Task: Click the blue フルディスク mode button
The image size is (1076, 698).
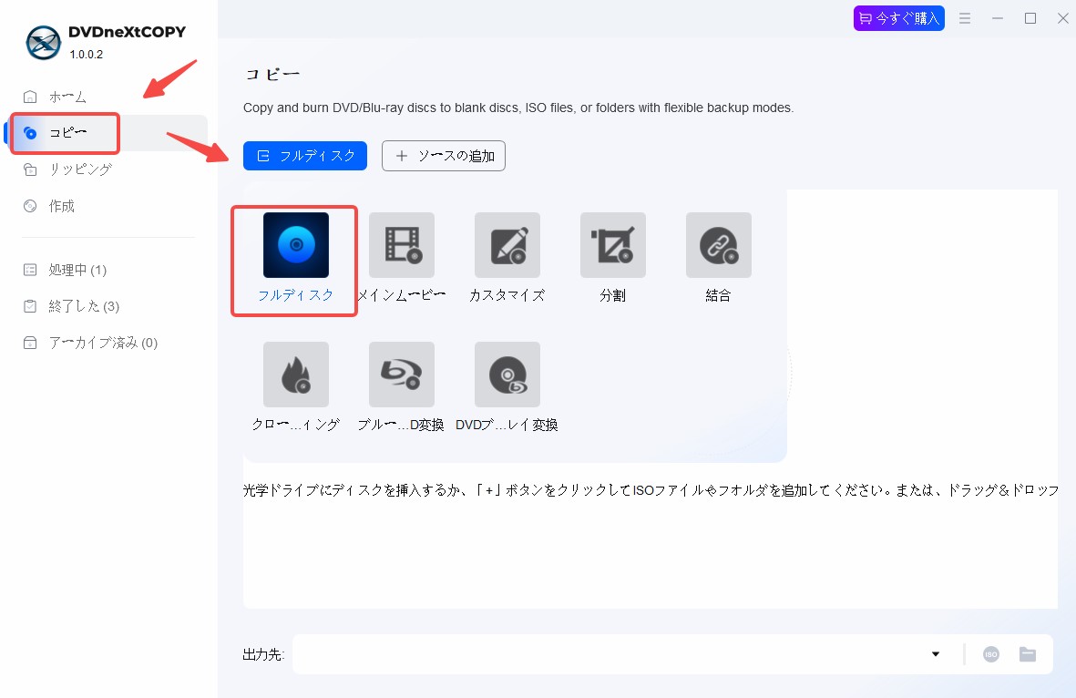Action: pyautogui.click(x=304, y=156)
